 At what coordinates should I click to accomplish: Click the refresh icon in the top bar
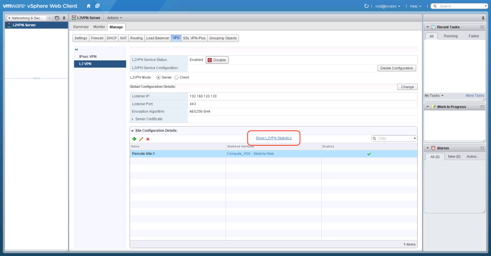[x=366, y=6]
